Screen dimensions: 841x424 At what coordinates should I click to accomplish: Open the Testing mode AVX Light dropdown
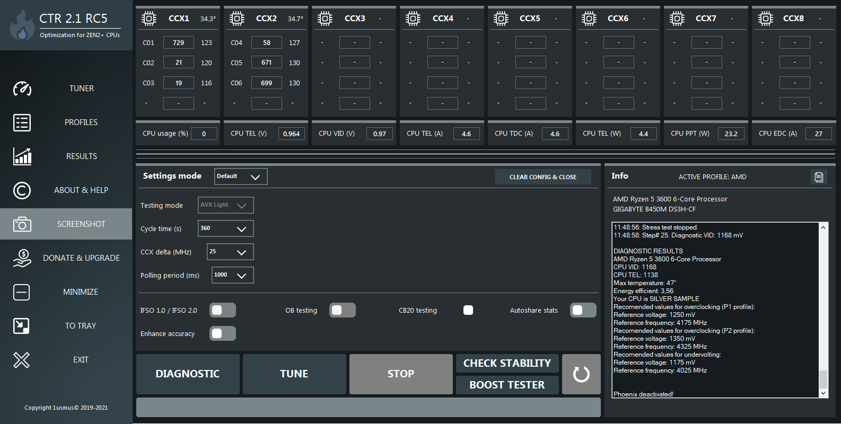pos(226,205)
